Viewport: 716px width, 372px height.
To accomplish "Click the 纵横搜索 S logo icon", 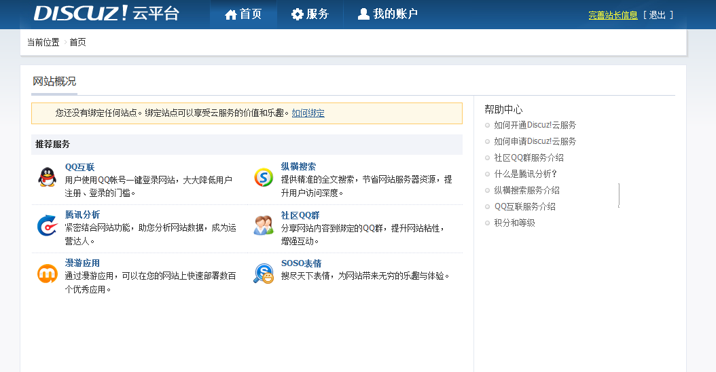I will pos(264,178).
